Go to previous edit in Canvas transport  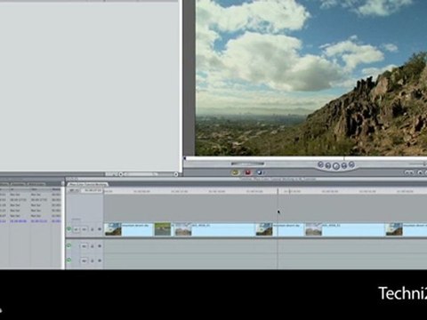(x=320, y=164)
